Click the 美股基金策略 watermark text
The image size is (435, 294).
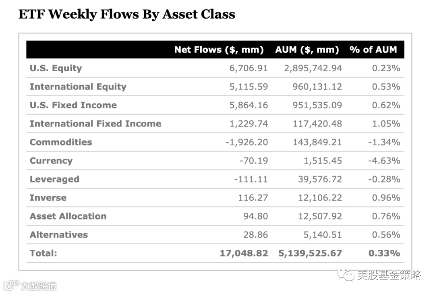[389, 275]
